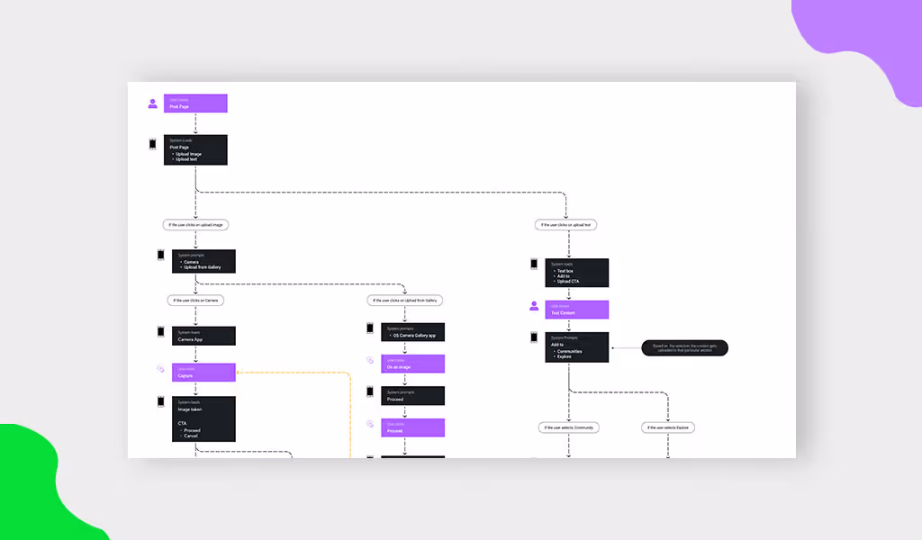Screen dimensions: 922x540
Task: Select the purple Post Page user node
Action: [195, 103]
